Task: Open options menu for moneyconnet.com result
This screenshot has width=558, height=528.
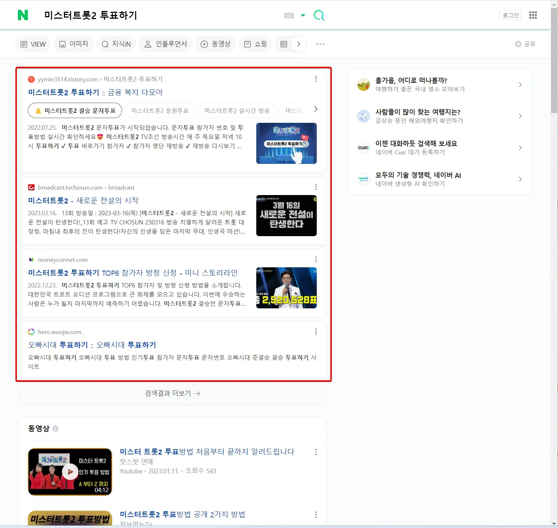Action: tap(316, 259)
